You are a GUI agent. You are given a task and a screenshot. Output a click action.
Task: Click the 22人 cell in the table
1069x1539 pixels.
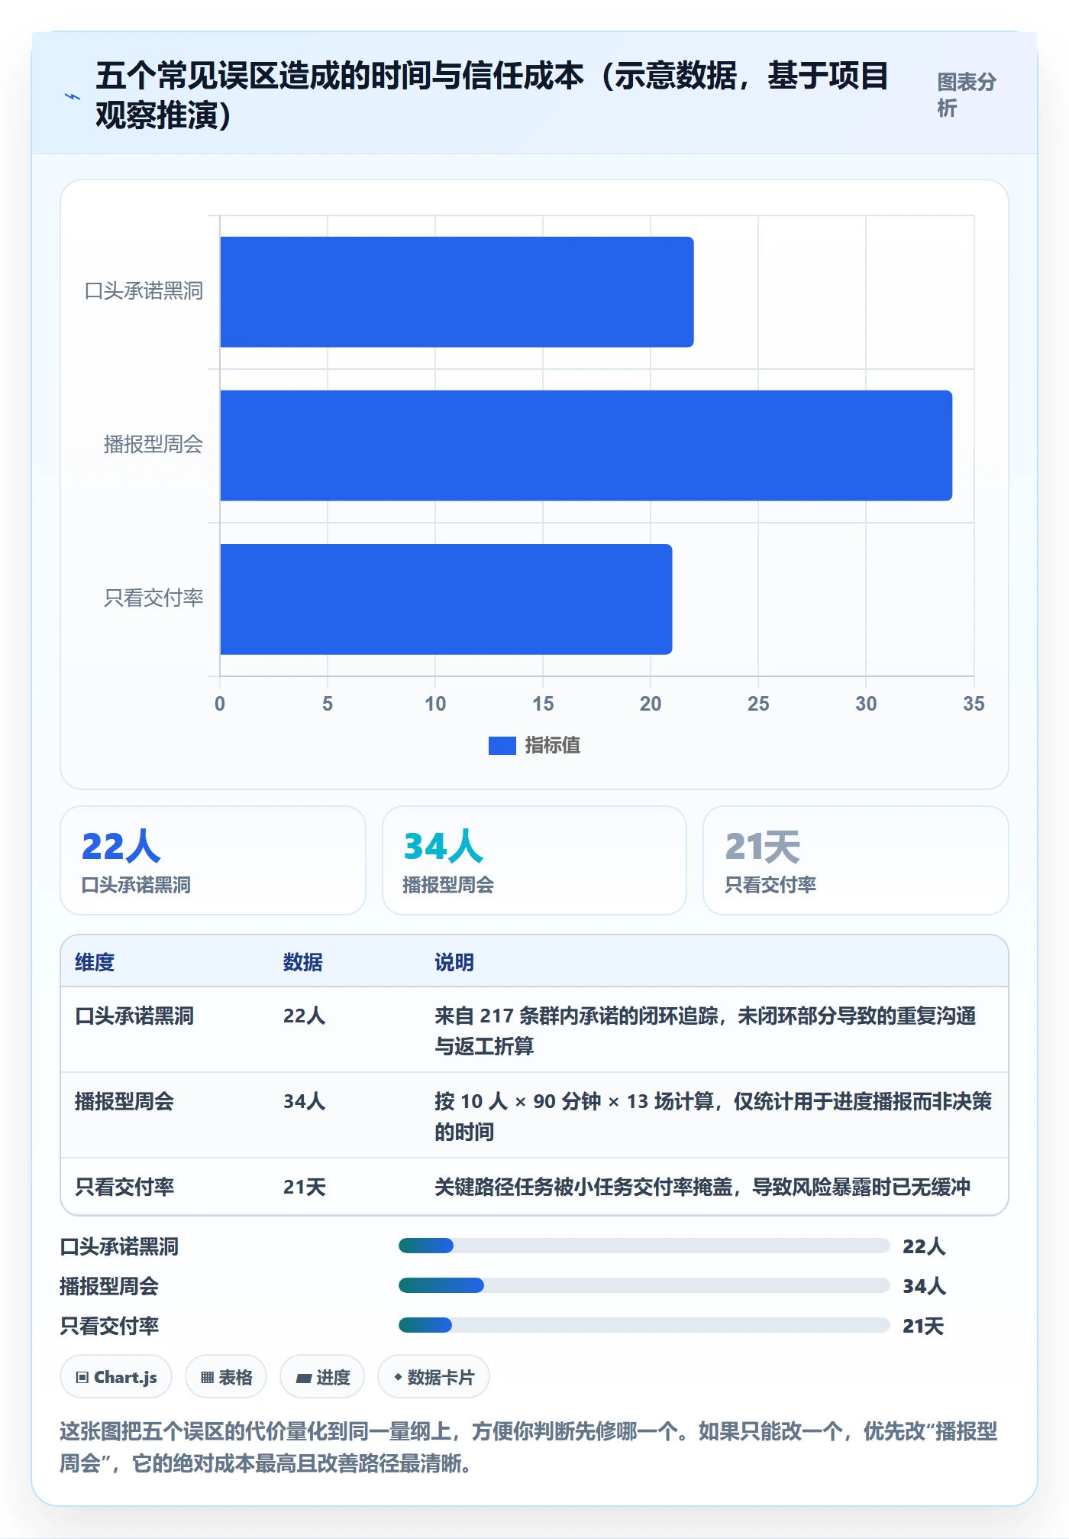[x=305, y=1016]
